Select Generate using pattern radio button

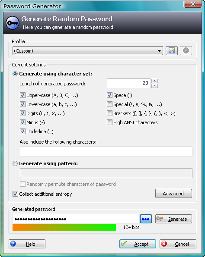[x=15, y=163]
